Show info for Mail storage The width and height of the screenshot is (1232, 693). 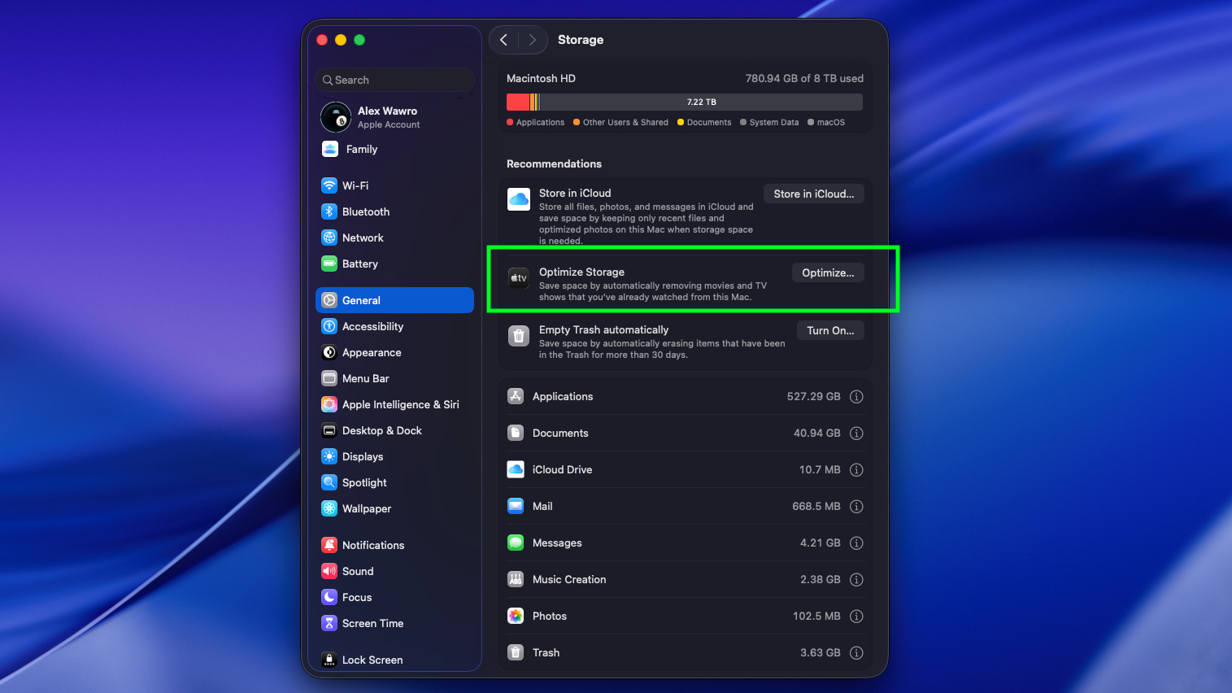(856, 507)
